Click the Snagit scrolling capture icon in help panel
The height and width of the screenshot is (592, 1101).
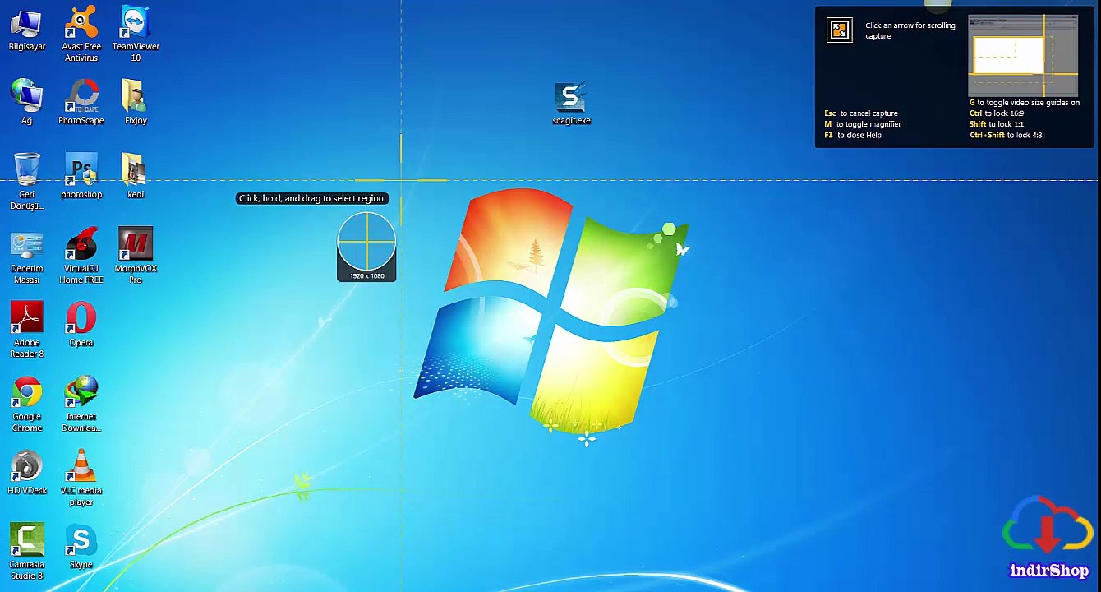tap(840, 30)
